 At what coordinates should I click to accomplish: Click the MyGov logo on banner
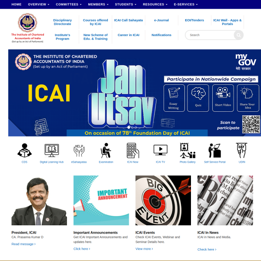[x=245, y=62]
